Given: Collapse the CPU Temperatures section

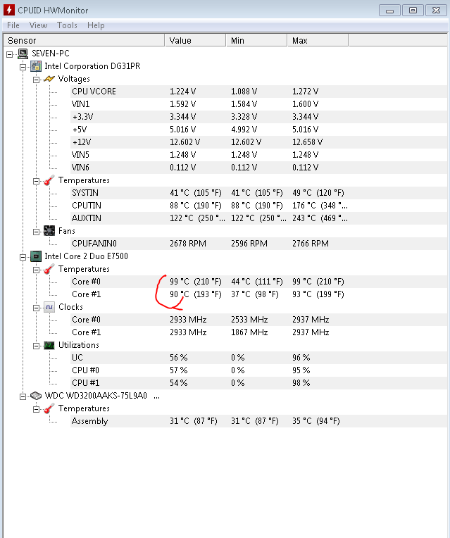Looking at the screenshot, I should (36, 270).
